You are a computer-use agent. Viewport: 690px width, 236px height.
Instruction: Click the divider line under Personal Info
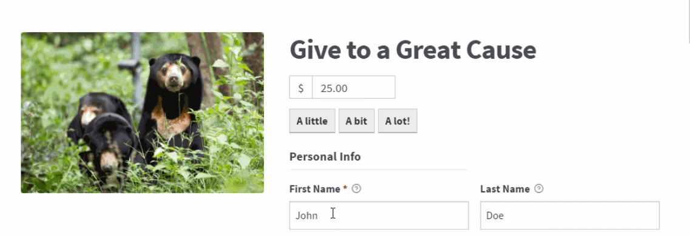coord(379,169)
